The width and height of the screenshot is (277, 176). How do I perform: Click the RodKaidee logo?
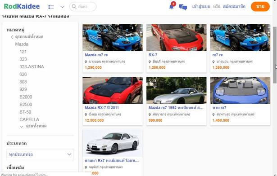22,7
